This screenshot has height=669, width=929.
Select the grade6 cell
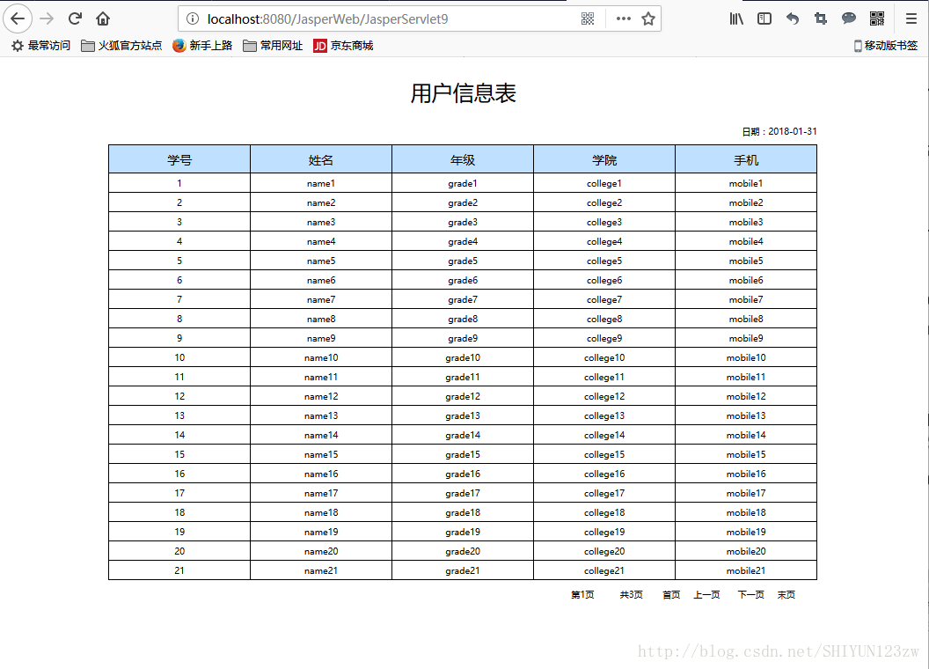pyautogui.click(x=463, y=280)
